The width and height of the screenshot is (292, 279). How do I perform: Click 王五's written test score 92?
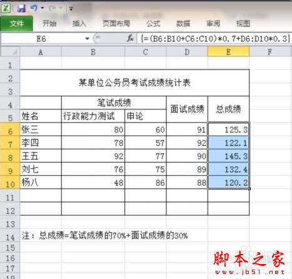point(93,156)
